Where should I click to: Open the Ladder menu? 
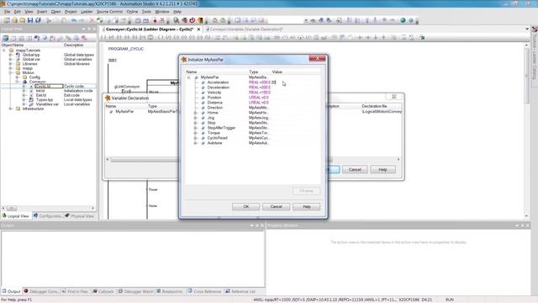[x=87, y=12]
